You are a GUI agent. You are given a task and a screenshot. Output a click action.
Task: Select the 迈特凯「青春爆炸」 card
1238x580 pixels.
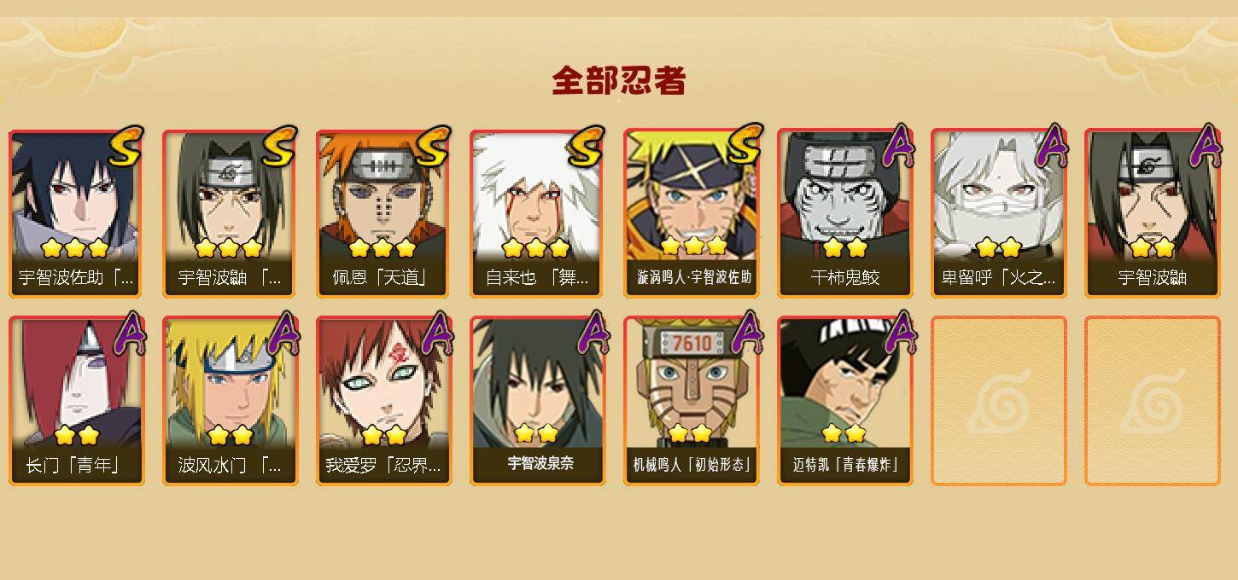[844, 401]
